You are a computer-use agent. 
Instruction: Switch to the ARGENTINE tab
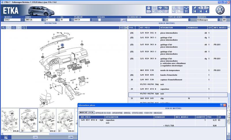(x=117, y=113)
